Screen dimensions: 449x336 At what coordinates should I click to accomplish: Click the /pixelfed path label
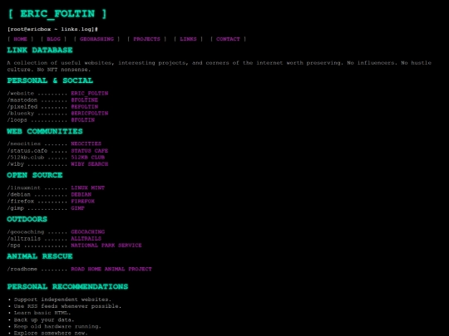coord(22,106)
